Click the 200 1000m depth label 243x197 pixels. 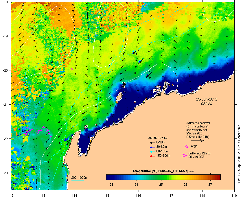point(79,178)
